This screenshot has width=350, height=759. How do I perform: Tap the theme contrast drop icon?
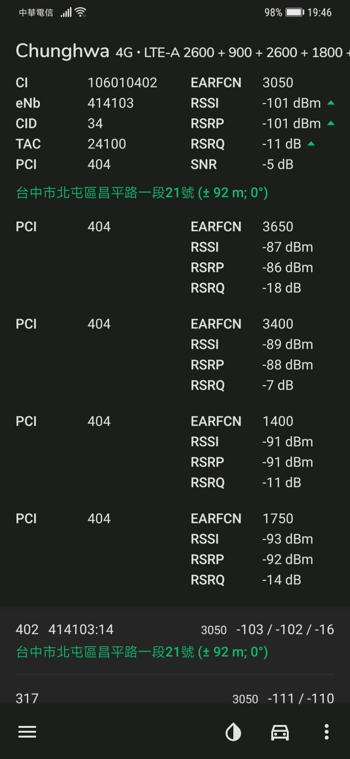coord(233,732)
